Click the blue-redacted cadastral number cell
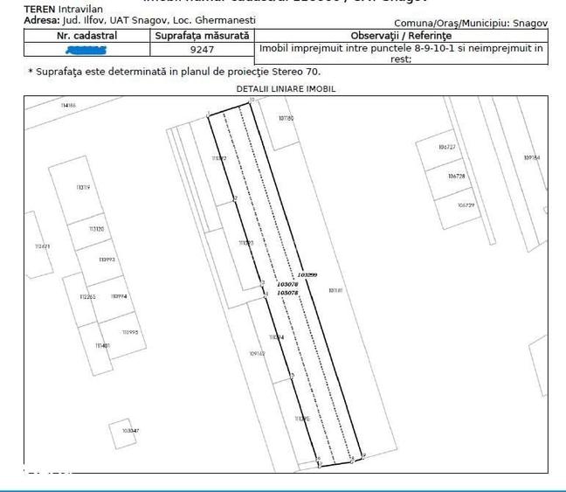The height and width of the screenshot is (492, 566). pos(86,50)
